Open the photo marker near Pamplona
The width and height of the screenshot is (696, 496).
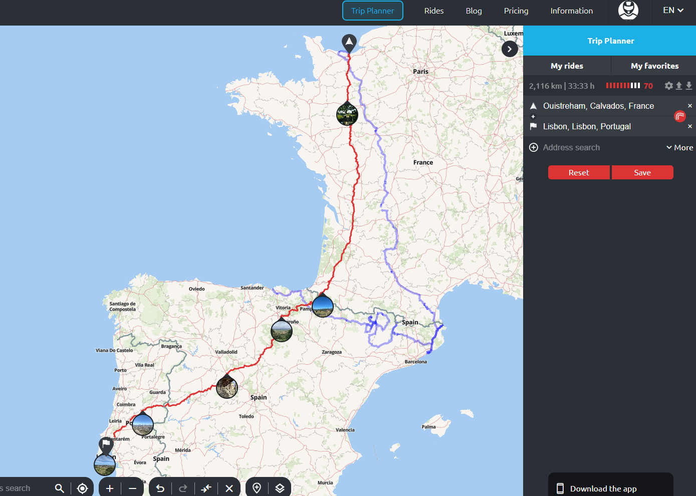coord(323,306)
